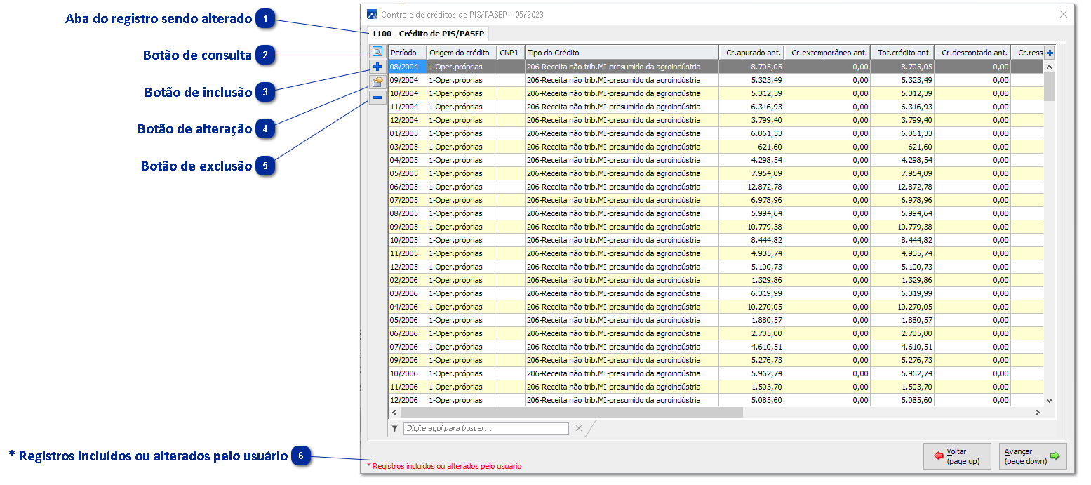Select the row with período 11/2004

(x=716, y=107)
